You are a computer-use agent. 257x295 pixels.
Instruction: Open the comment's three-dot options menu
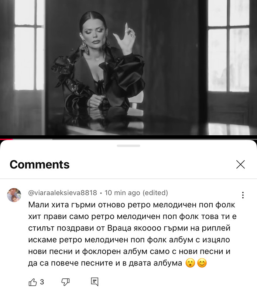(243, 195)
